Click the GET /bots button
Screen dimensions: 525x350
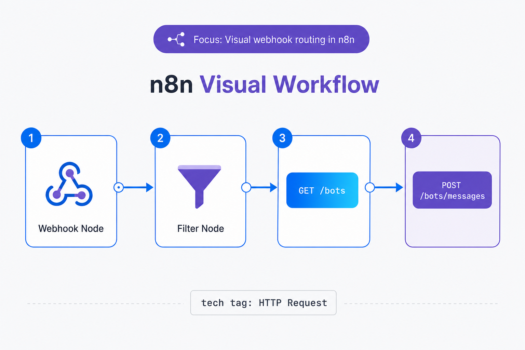(322, 190)
